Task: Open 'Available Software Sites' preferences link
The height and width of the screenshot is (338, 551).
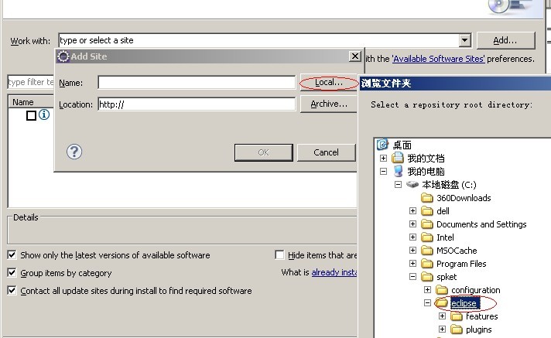Action: tap(437, 59)
